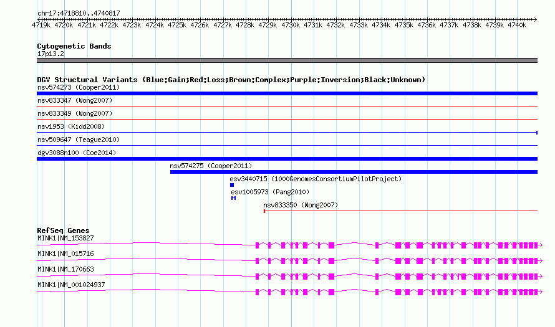The height and width of the screenshot is (327, 555).
Task: Click the nsv833350 (Wong2007) label
Action: (x=301, y=205)
